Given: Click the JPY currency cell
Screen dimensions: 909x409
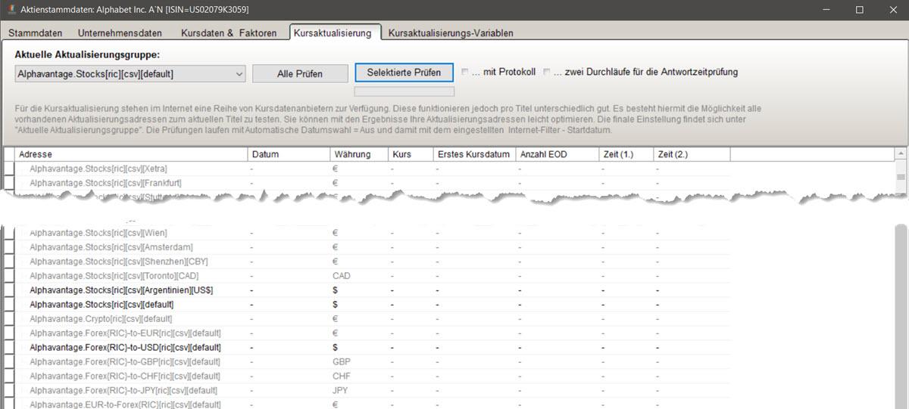Looking at the screenshot, I should click(x=340, y=391).
